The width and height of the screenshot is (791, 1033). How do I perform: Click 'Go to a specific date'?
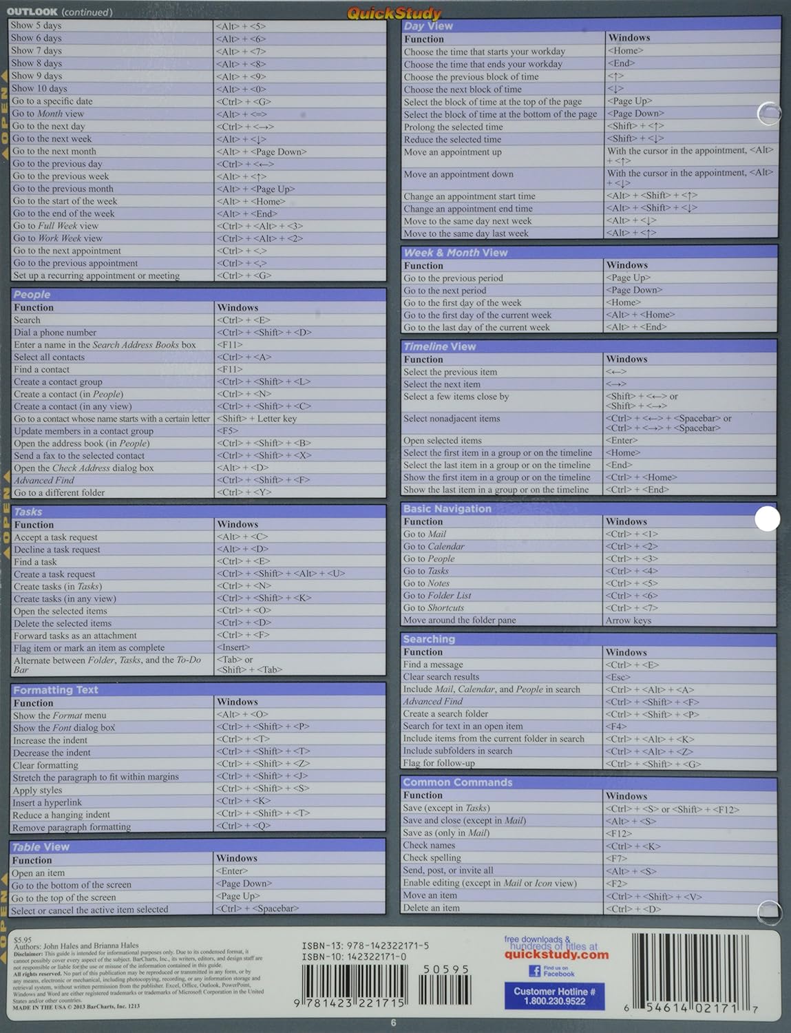click(52, 101)
